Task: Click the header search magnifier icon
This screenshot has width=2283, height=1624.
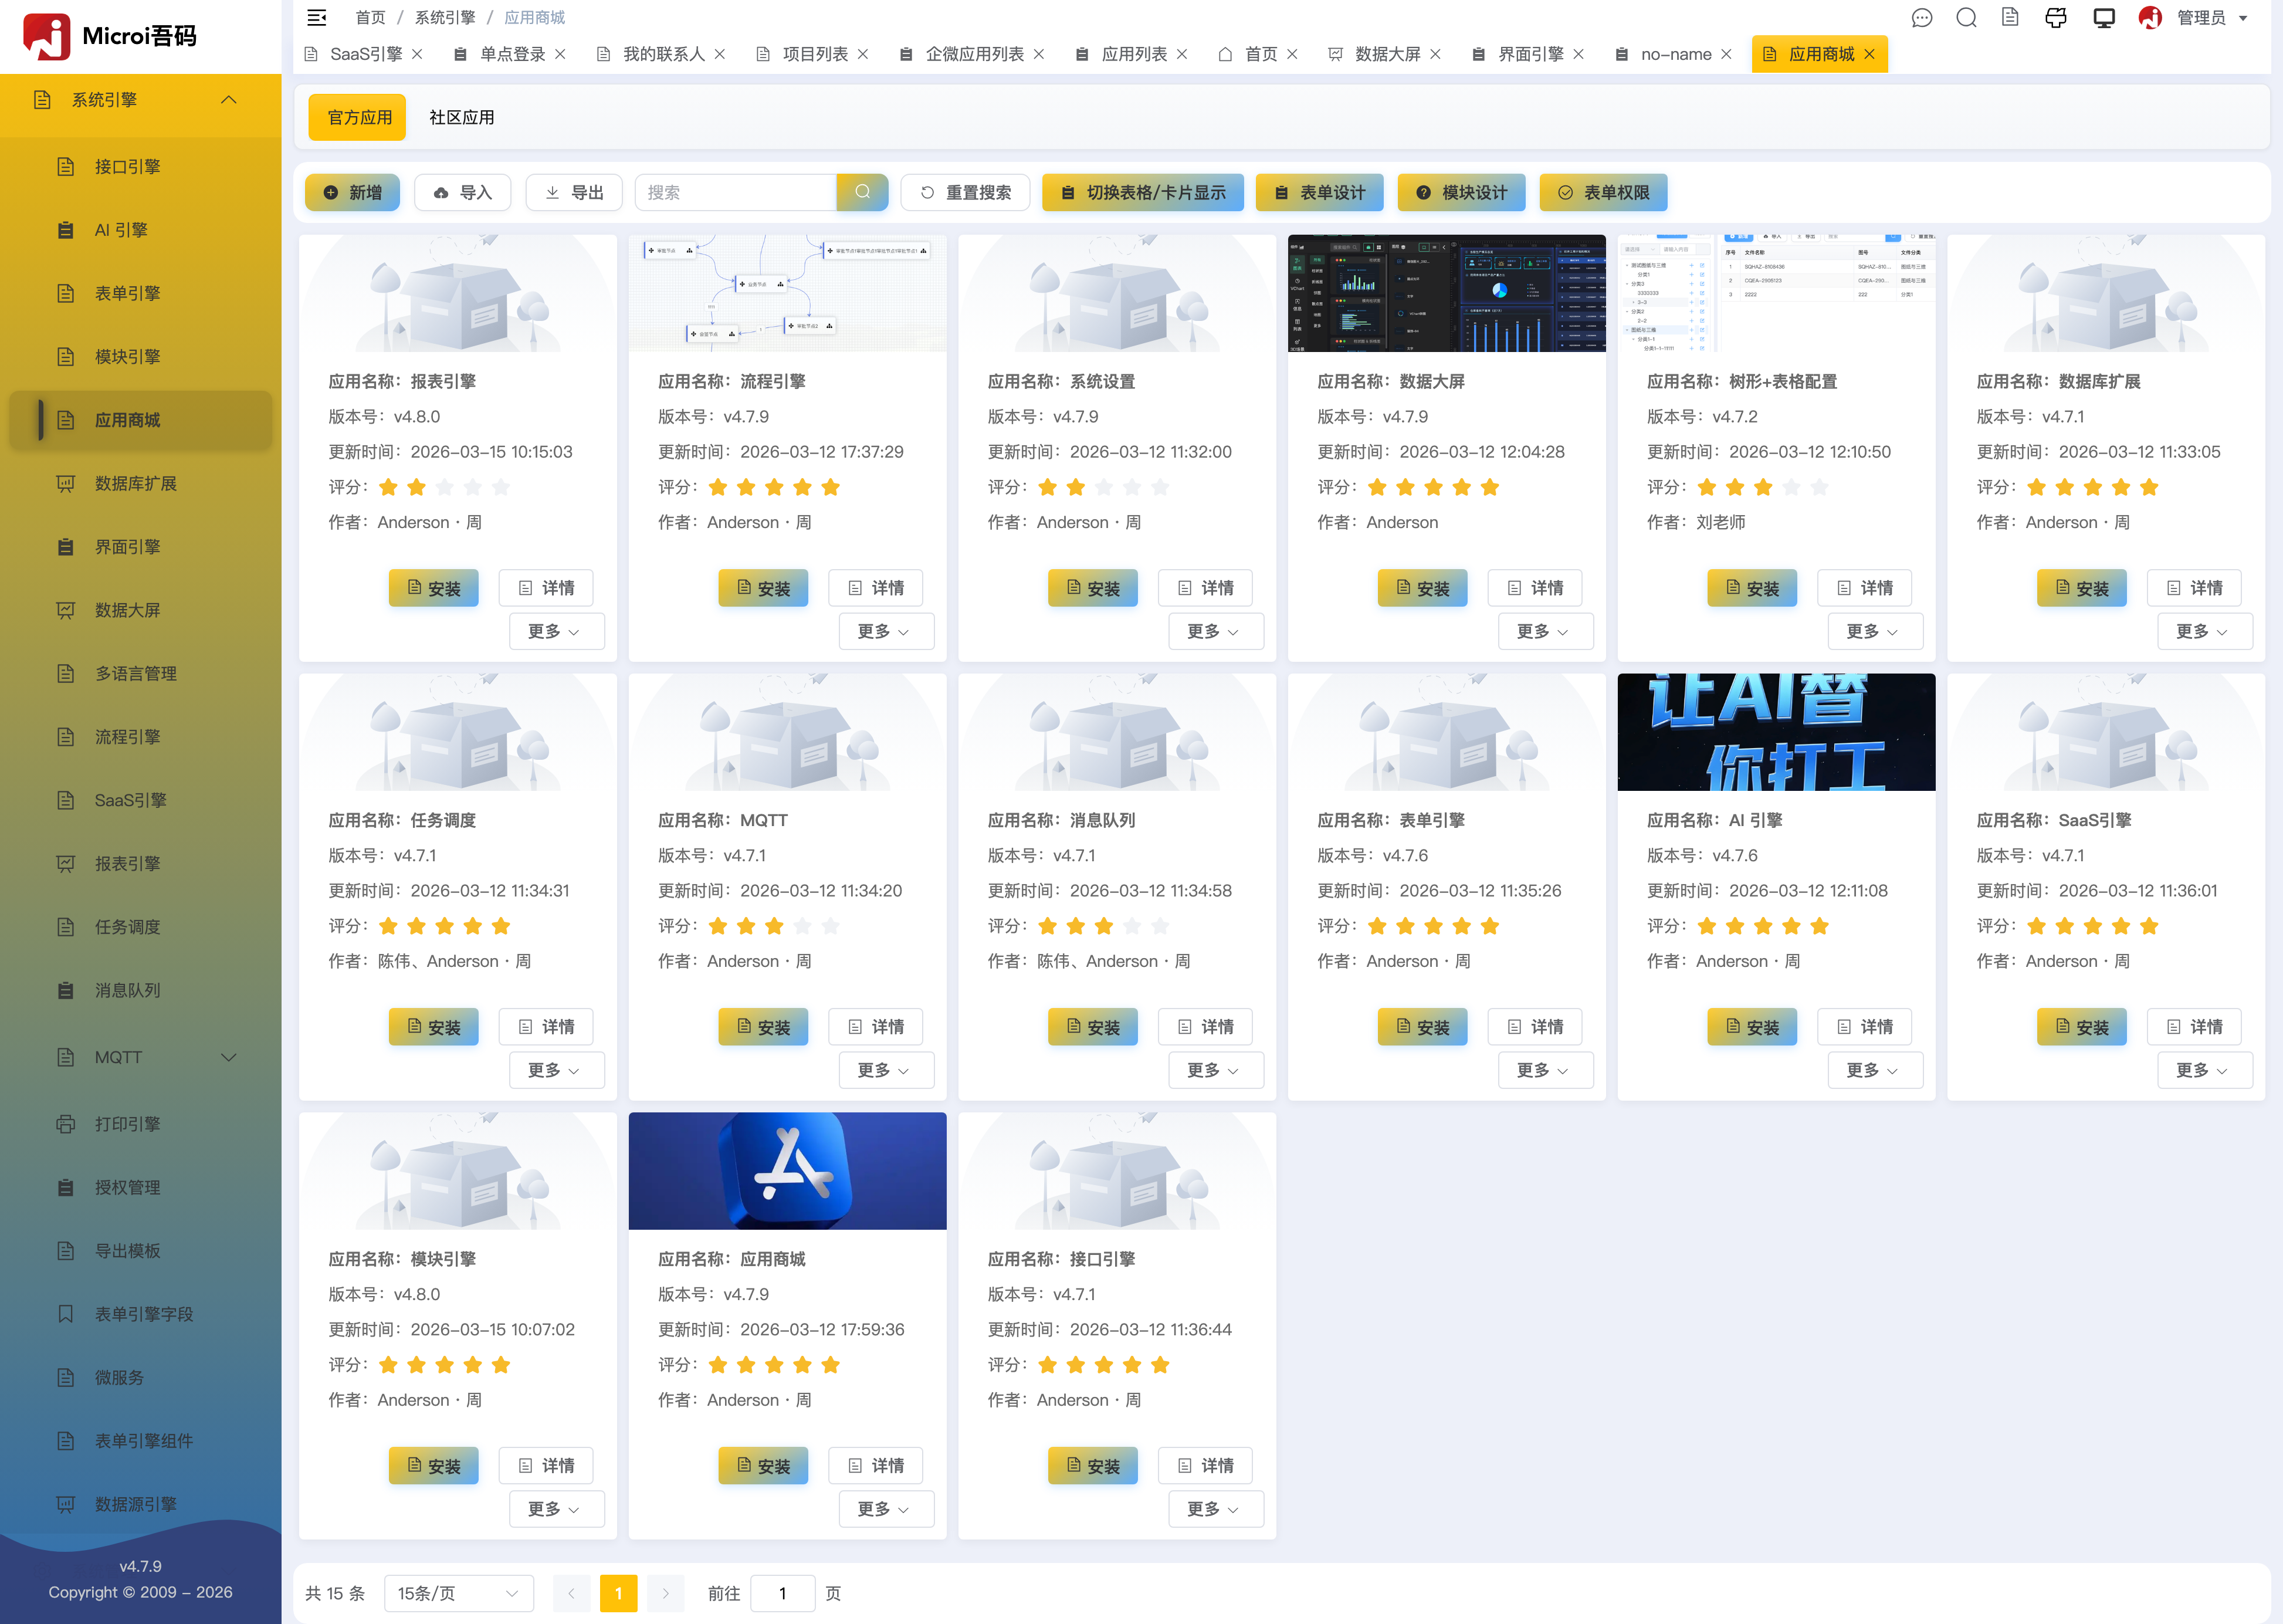Action: pyautogui.click(x=1966, y=18)
